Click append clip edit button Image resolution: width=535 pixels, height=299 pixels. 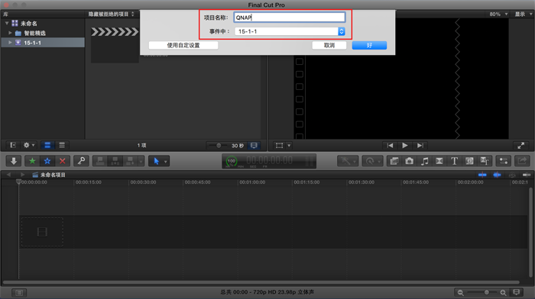(130, 161)
